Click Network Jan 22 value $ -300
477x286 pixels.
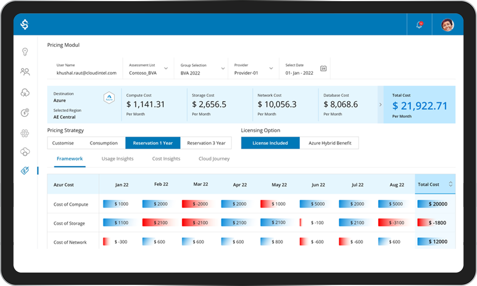(121, 242)
